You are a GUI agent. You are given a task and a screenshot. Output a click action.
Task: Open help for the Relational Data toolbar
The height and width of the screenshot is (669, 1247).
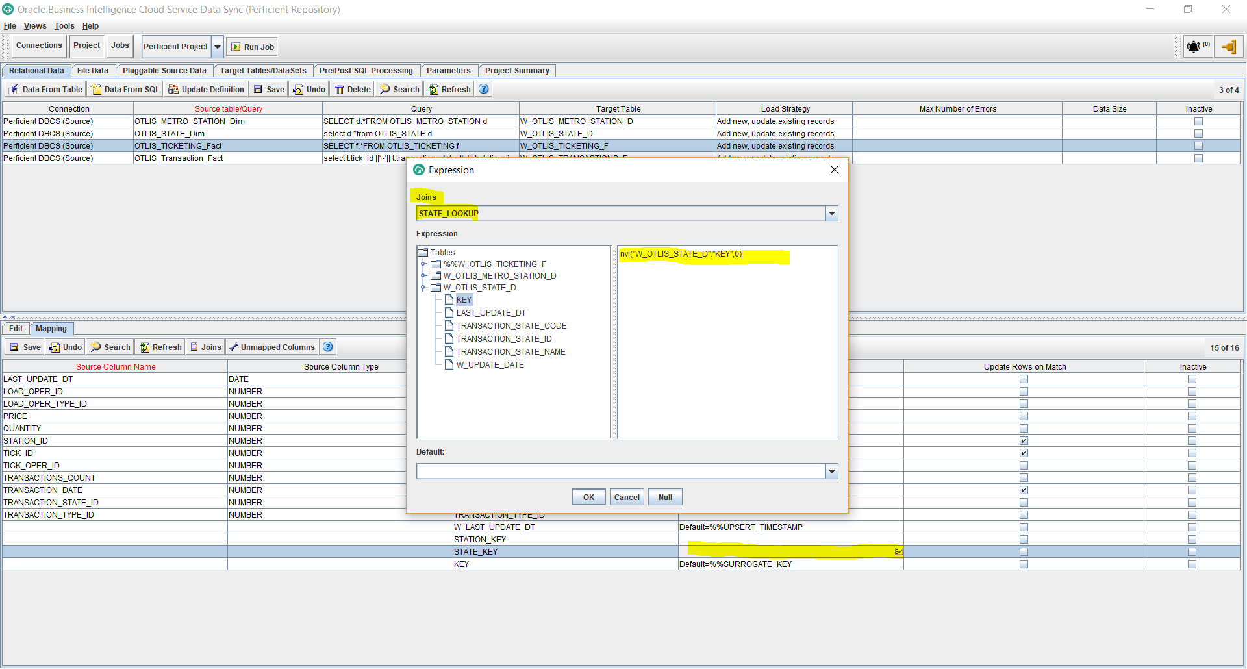[484, 89]
